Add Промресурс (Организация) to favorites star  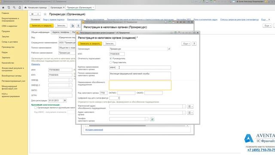pyautogui.click(x=45, y=14)
